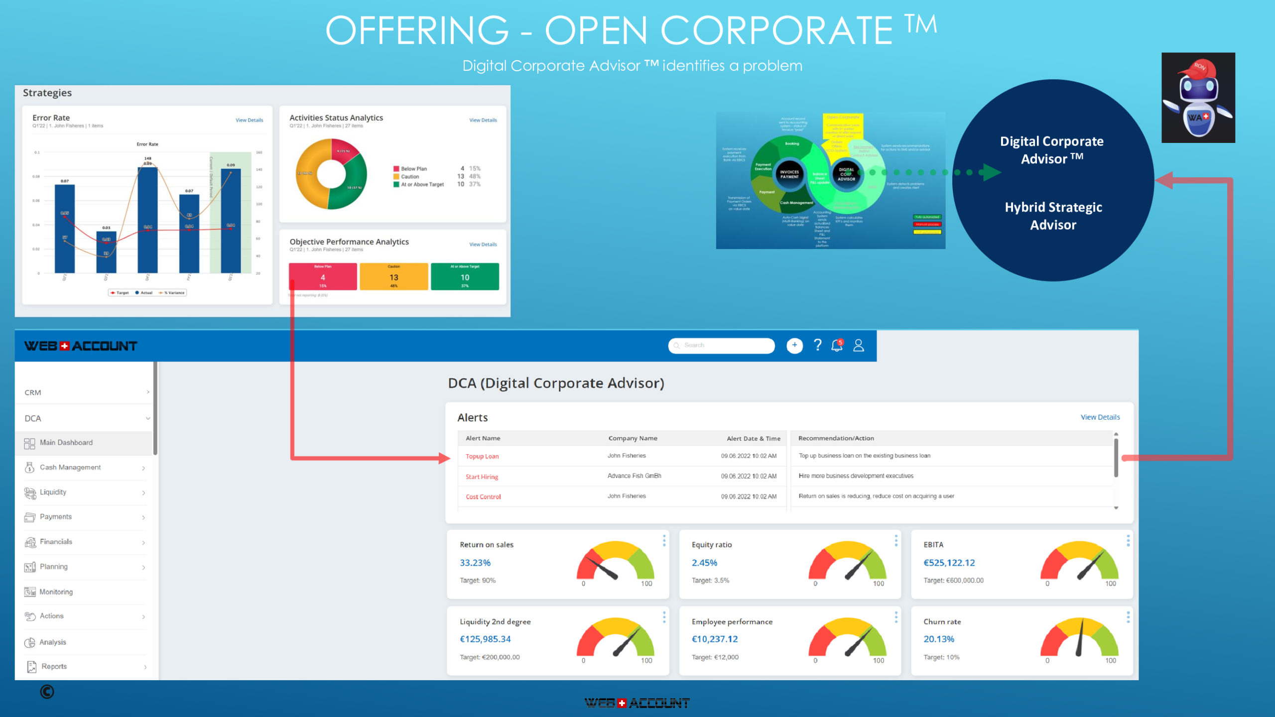Expand Payments submenu arrow
Screen dimensions: 1275x717
pos(143,518)
